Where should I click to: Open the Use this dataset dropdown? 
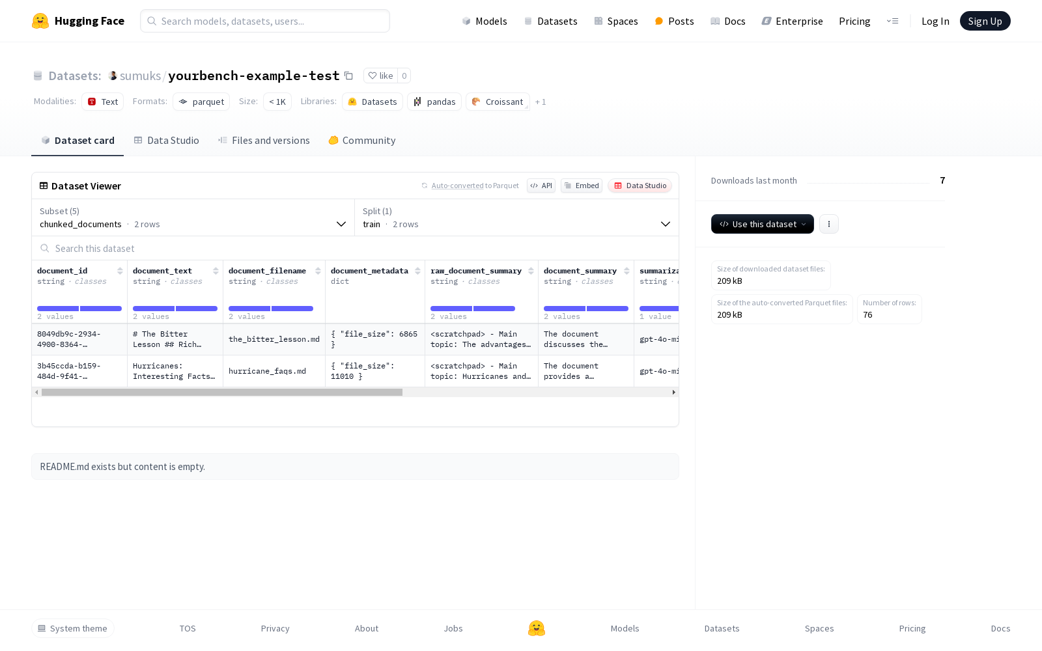click(762, 224)
